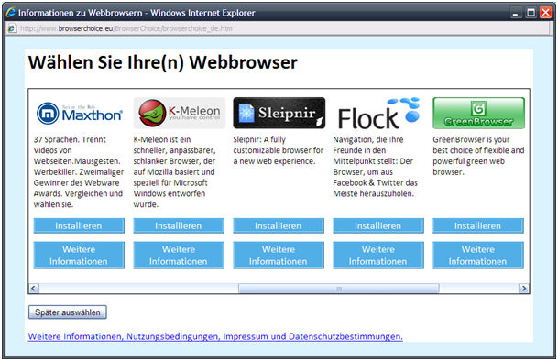558x361 pixels.
Task: Click the Flock description text
Action: click(x=376, y=167)
